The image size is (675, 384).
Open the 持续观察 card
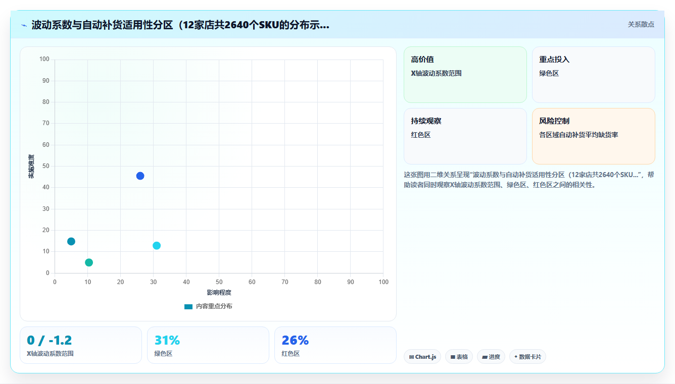[x=465, y=136]
